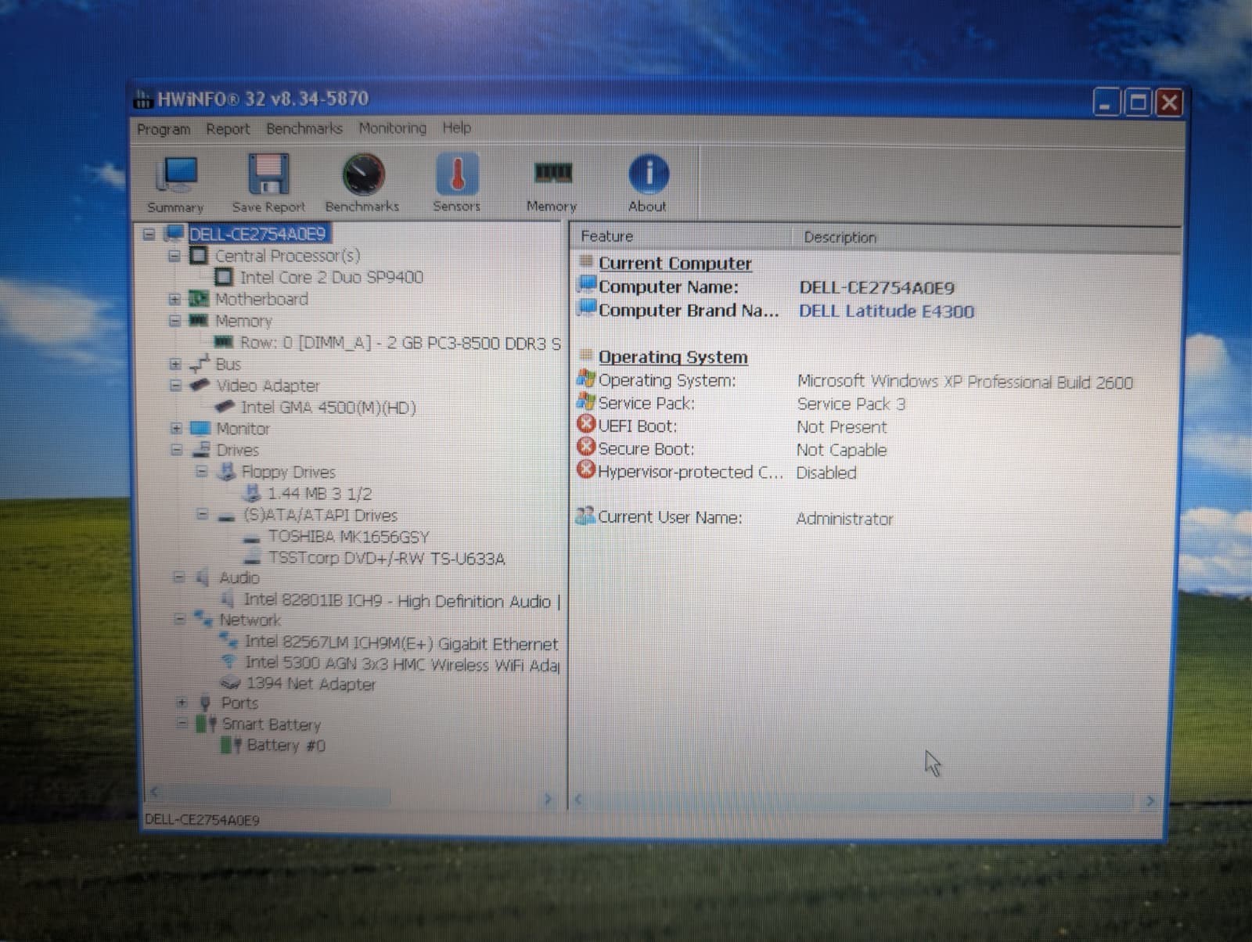Collapse the Memory branch
The width and height of the screenshot is (1252, 942).
click(x=174, y=321)
